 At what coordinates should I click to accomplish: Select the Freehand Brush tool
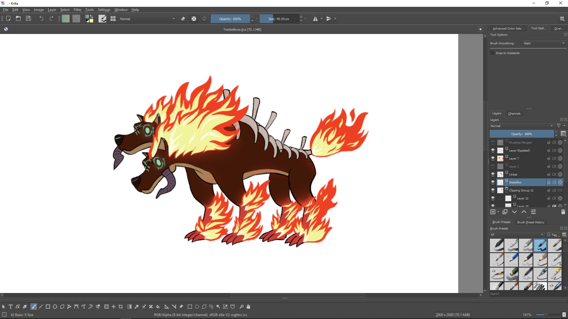tap(33, 307)
